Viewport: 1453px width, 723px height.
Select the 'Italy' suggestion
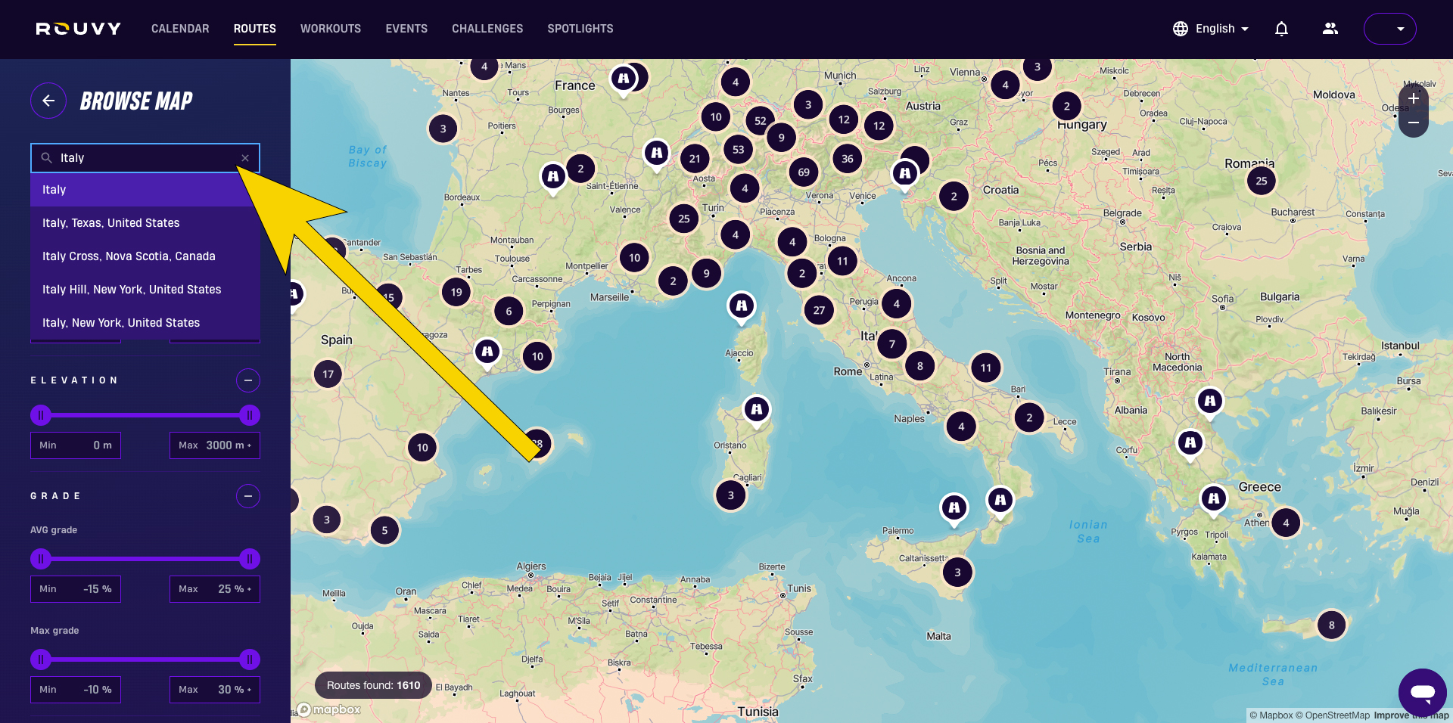145,190
